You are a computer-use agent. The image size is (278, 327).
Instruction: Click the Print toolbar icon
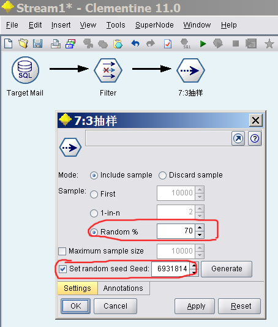click(x=56, y=44)
